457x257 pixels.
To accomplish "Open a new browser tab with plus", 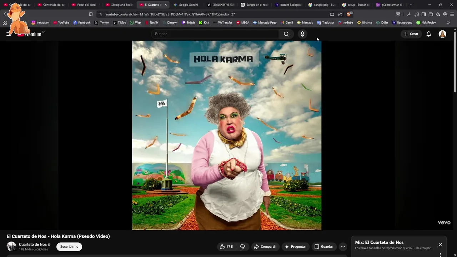I will [x=411, y=5].
